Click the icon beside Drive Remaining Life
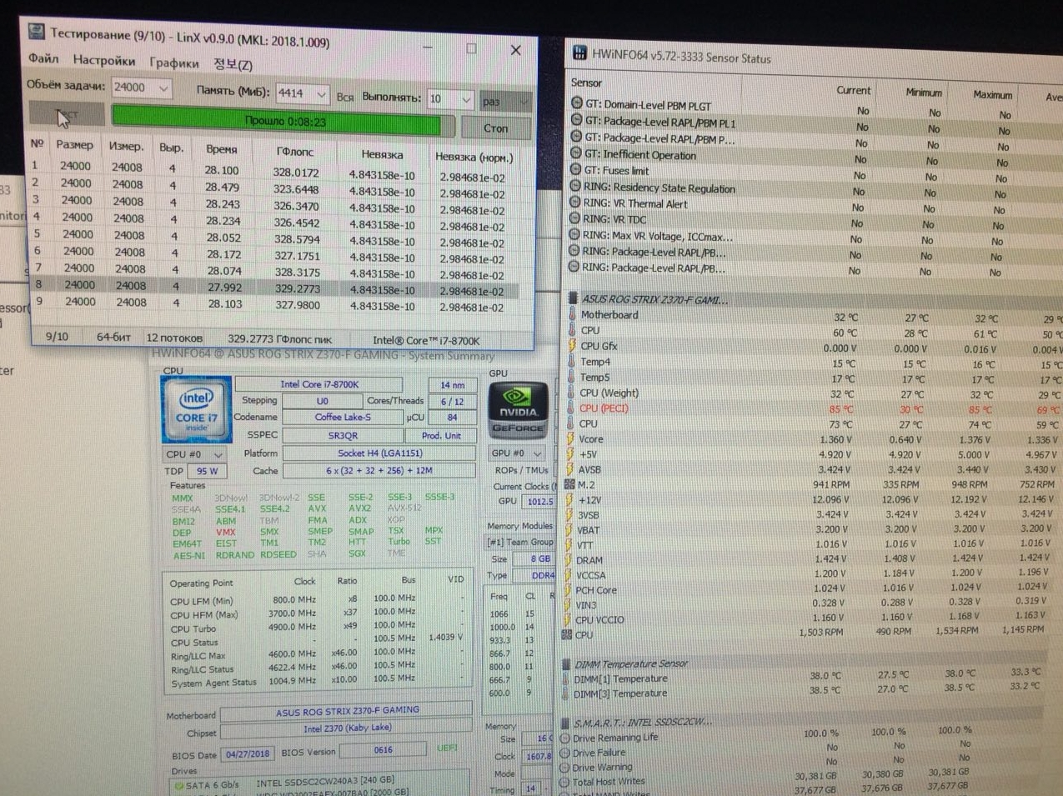 point(565,738)
